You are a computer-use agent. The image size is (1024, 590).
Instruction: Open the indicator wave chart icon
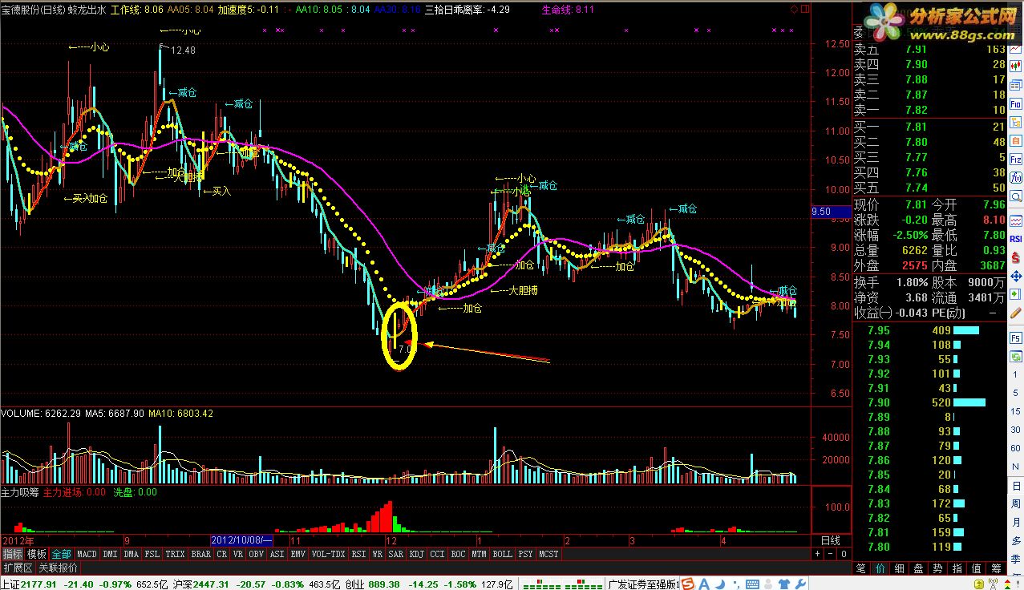1015,220
